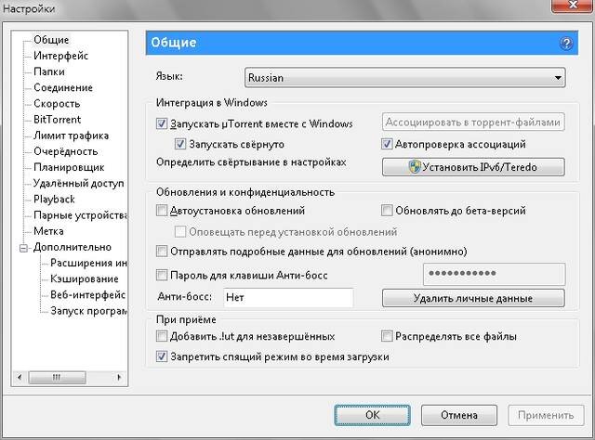
Task: Select Парные устройства section
Action: [x=80, y=214]
